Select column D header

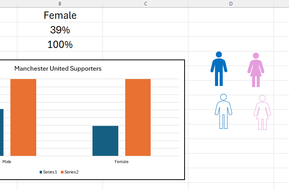(231, 4)
